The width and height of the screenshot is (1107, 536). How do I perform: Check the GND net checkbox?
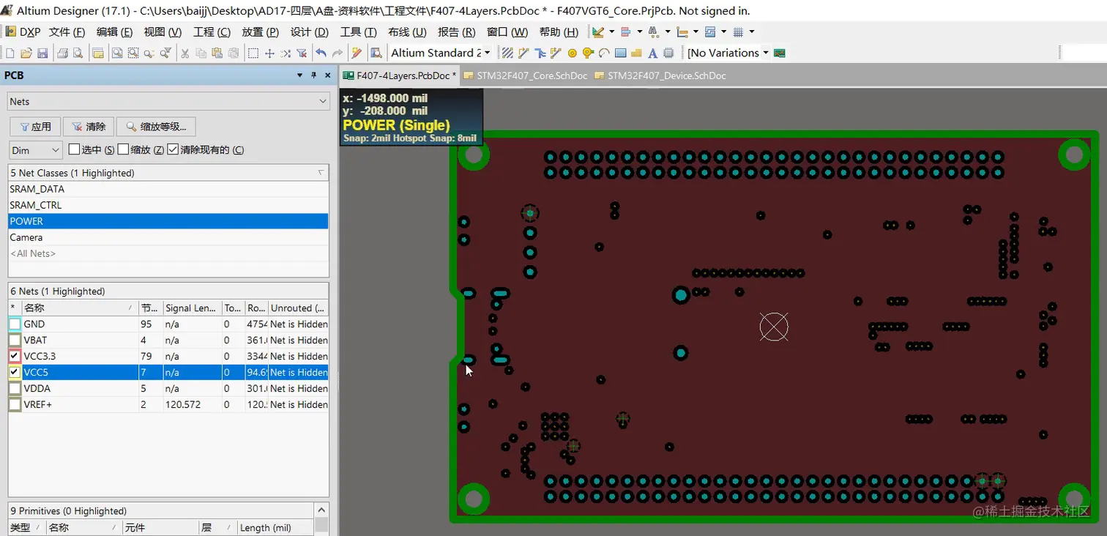tap(15, 324)
